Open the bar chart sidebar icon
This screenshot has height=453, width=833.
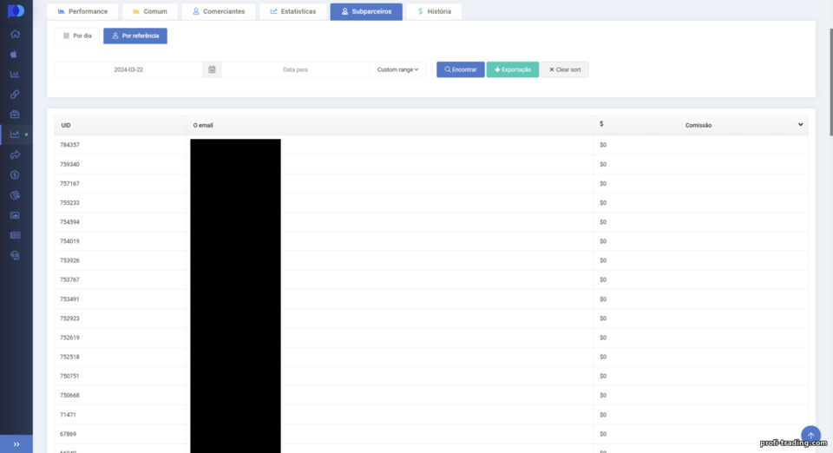click(x=15, y=75)
